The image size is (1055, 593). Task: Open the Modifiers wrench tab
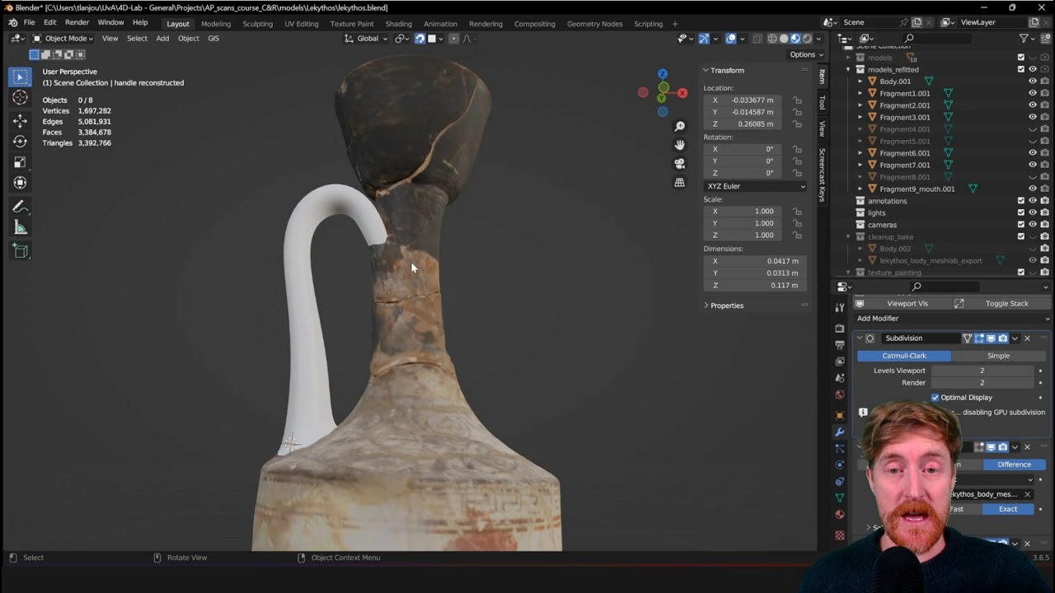[840, 432]
